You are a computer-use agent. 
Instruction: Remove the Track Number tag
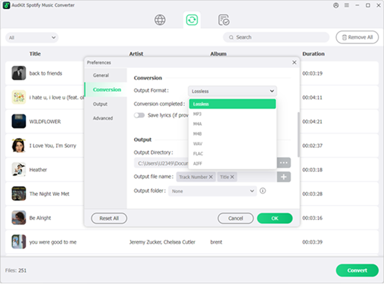tap(211, 177)
